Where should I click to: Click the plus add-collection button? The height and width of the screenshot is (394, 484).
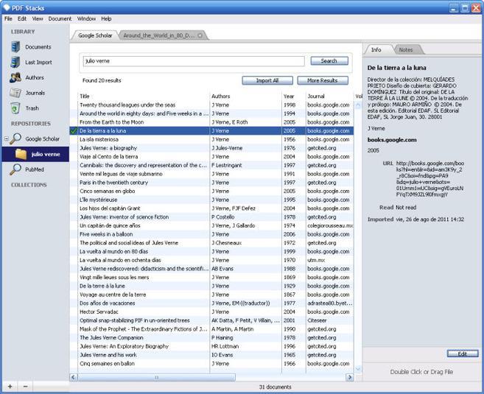[10, 387]
